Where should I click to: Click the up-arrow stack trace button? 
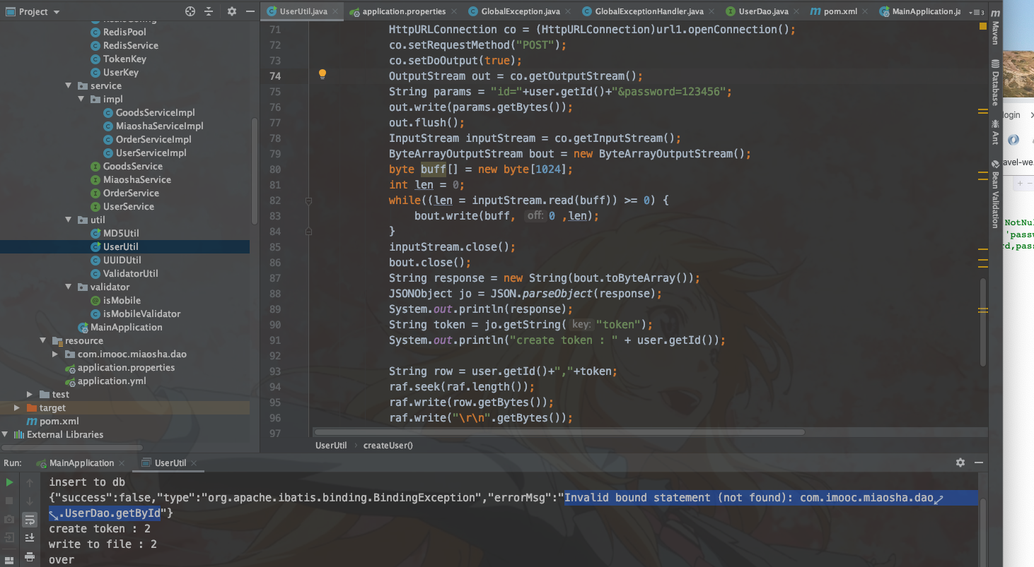30,482
